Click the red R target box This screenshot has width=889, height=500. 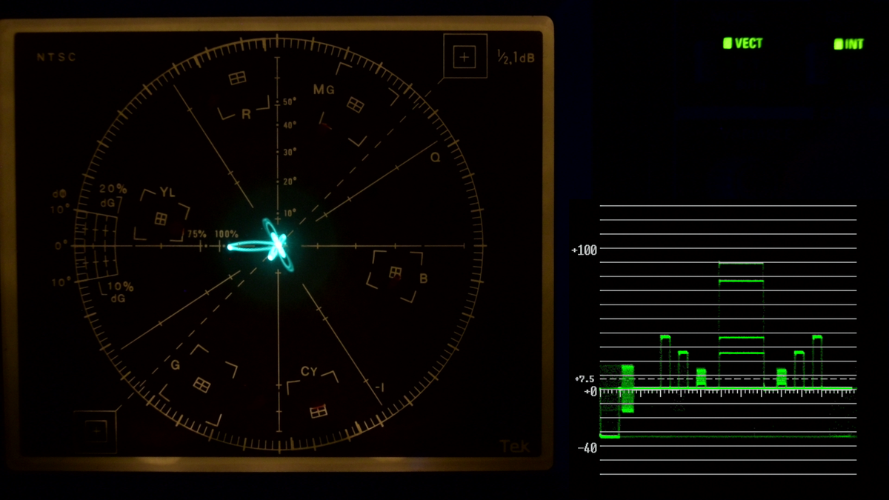[x=237, y=78]
